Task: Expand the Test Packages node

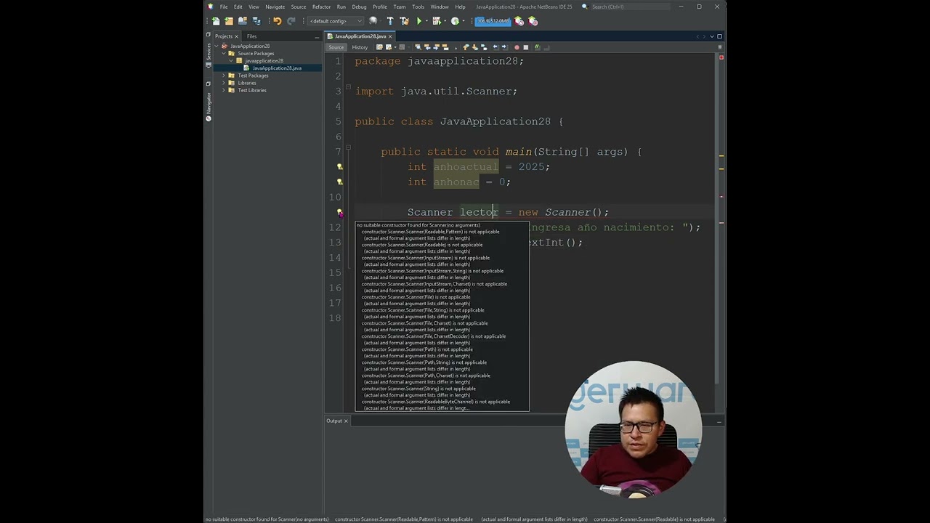Action: click(223, 76)
